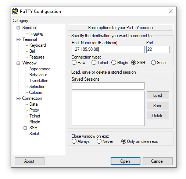
Task: Open the Keyboard settings category
Action: pos(37,45)
